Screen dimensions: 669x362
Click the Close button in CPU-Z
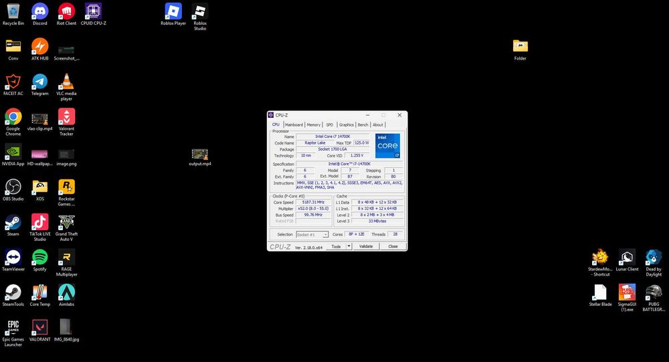click(x=393, y=246)
